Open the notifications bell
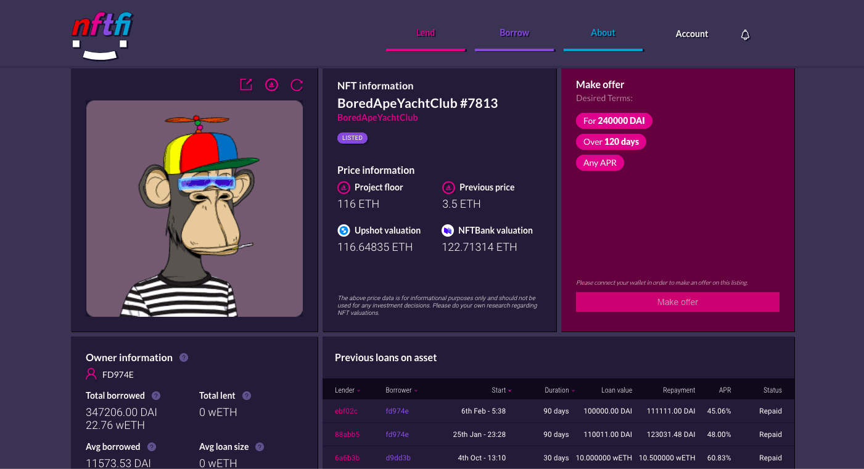The width and height of the screenshot is (864, 469). pos(745,35)
